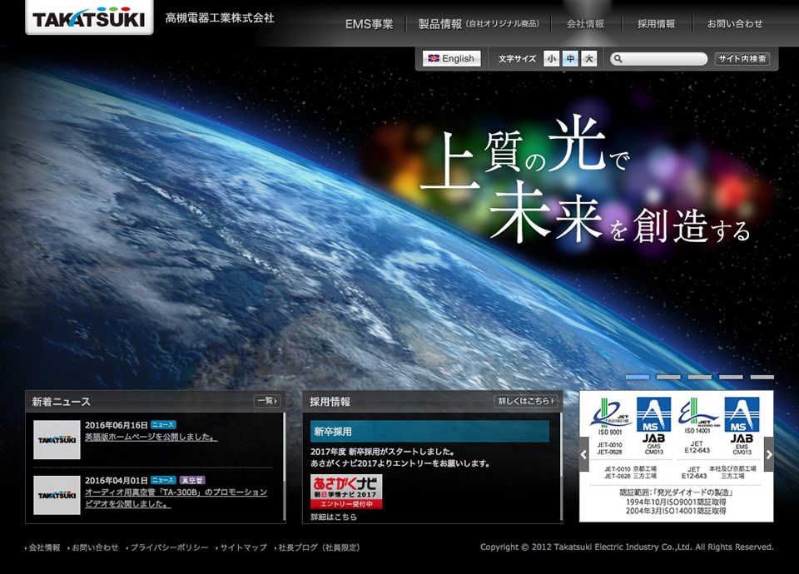Go to the next certification slide arrow
Viewport: 799px width, 574px height.
click(769, 454)
